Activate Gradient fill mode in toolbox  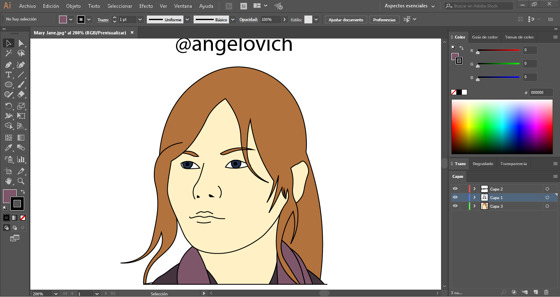(15, 218)
